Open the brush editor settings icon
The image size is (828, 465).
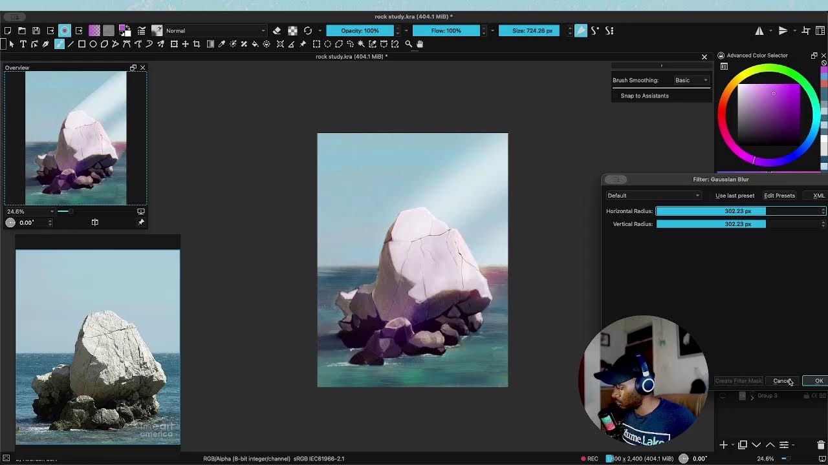coord(141,30)
